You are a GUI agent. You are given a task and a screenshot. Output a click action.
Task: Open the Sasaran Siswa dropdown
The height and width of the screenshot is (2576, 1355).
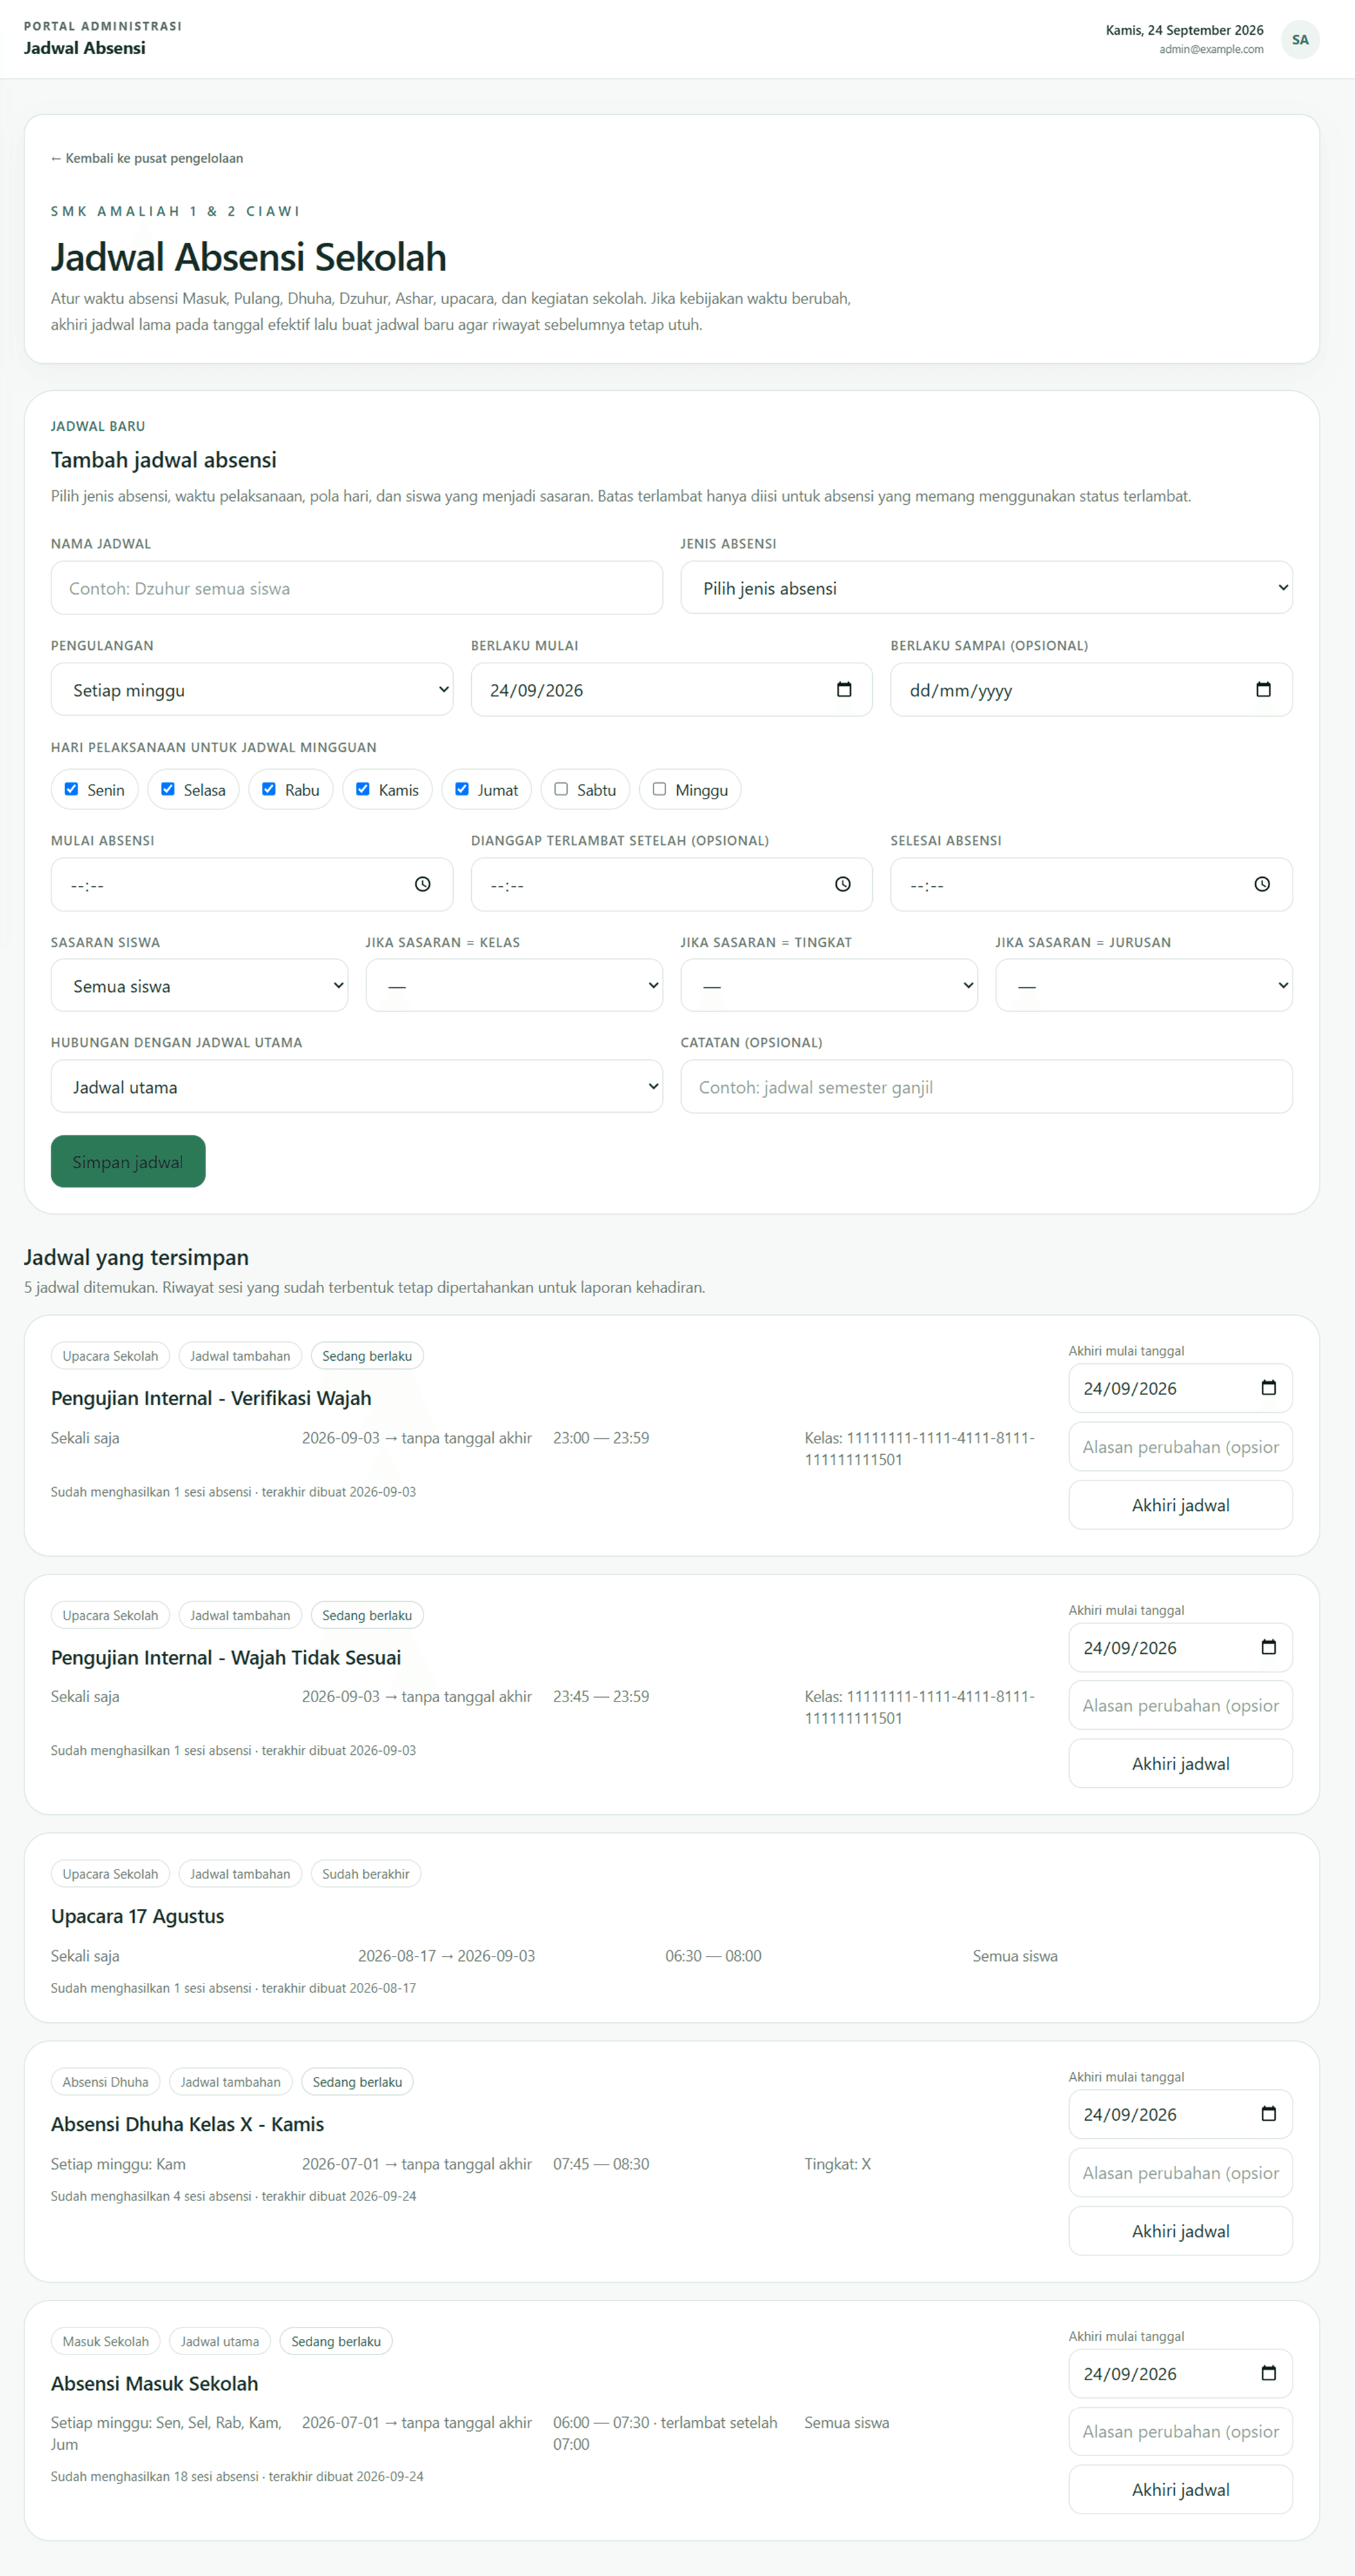[x=199, y=986]
